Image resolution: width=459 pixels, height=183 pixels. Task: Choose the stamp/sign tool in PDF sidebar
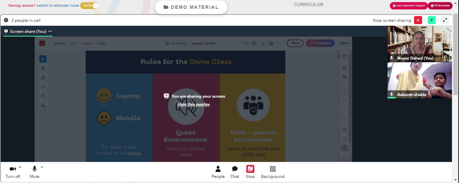(43, 105)
